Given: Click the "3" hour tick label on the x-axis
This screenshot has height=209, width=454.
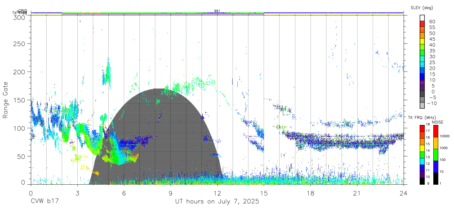Looking at the screenshot, I should [x=78, y=193].
